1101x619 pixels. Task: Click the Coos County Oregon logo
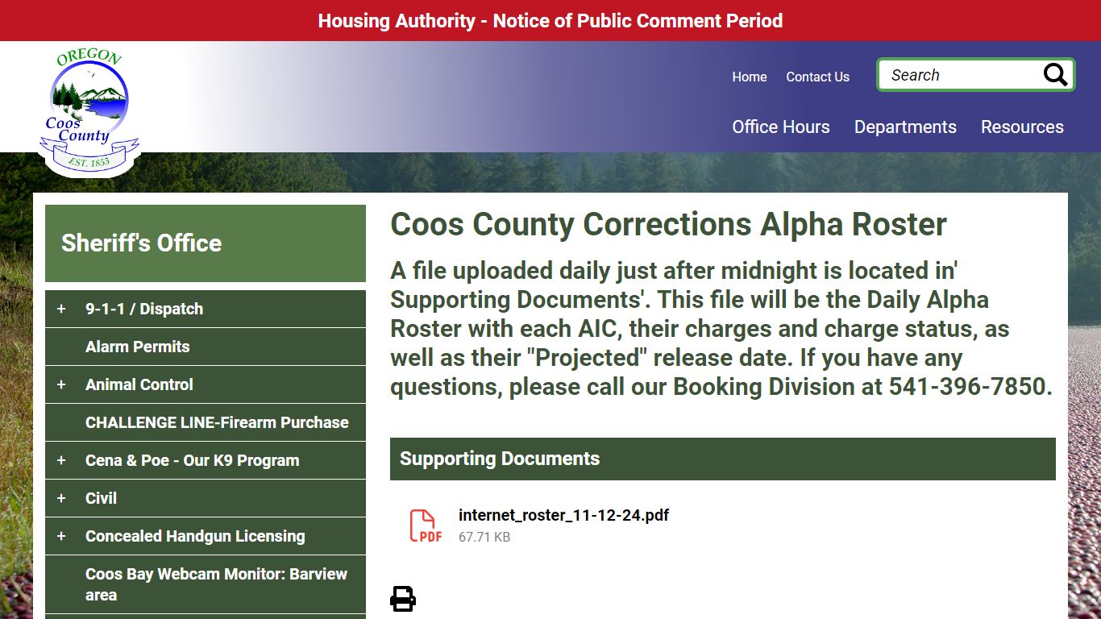[x=89, y=113]
